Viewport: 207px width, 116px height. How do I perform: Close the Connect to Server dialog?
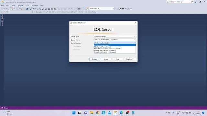coord(135,23)
